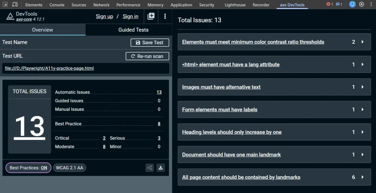Expand html lang attribute issue arrow
This screenshot has width=376, height=193.
point(362,64)
